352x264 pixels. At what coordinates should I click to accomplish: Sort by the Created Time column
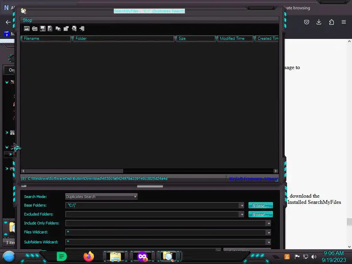[x=267, y=38]
